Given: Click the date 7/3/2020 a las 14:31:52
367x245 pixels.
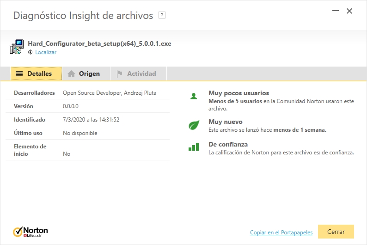Looking at the screenshot, I should (x=91, y=120).
